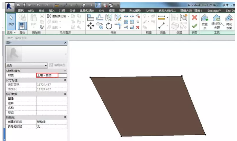Close the 属性 properties panel
Image resolution: width=237 pixels, height=141 pixels.
[x=65, y=43]
